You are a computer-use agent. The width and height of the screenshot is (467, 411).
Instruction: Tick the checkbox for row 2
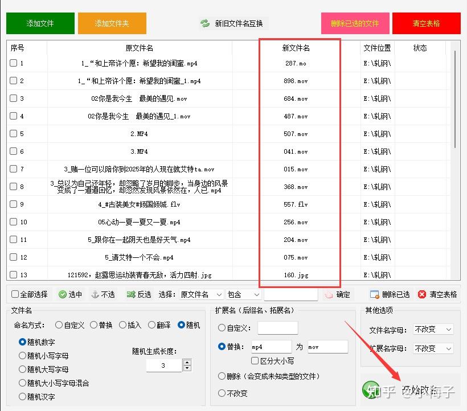(14, 81)
